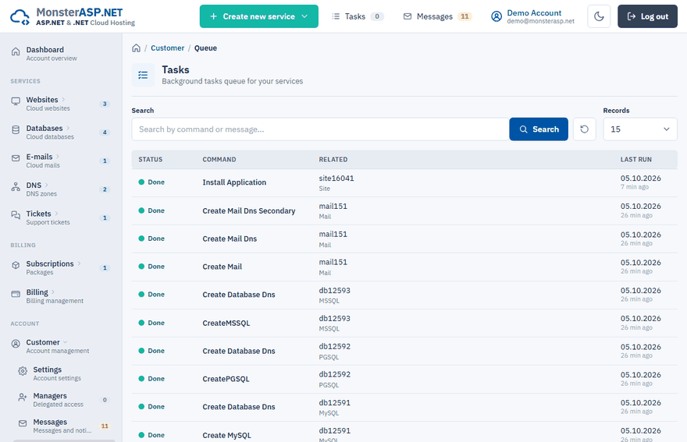Click the sidebar Messages envelope icon
687x442 pixels.
pyautogui.click(x=23, y=423)
